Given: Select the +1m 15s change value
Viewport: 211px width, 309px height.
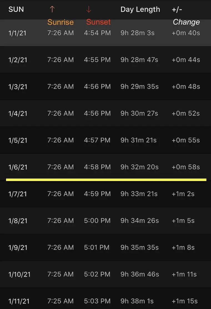Looking at the screenshot, I should [185, 301].
